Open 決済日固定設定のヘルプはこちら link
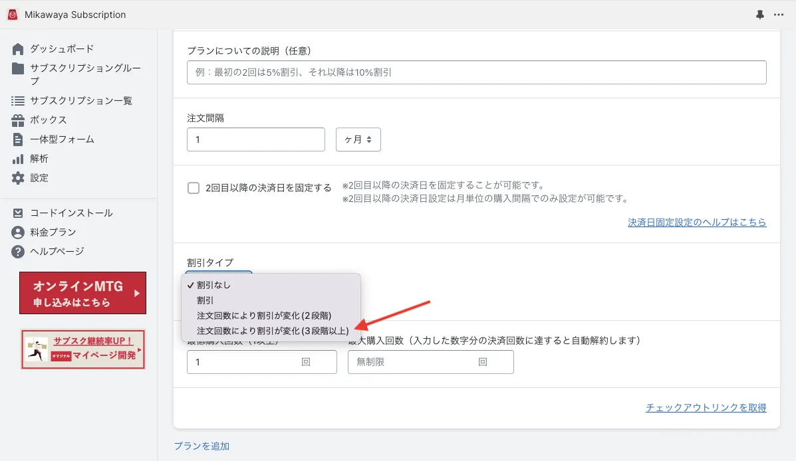The image size is (796, 461). (696, 223)
